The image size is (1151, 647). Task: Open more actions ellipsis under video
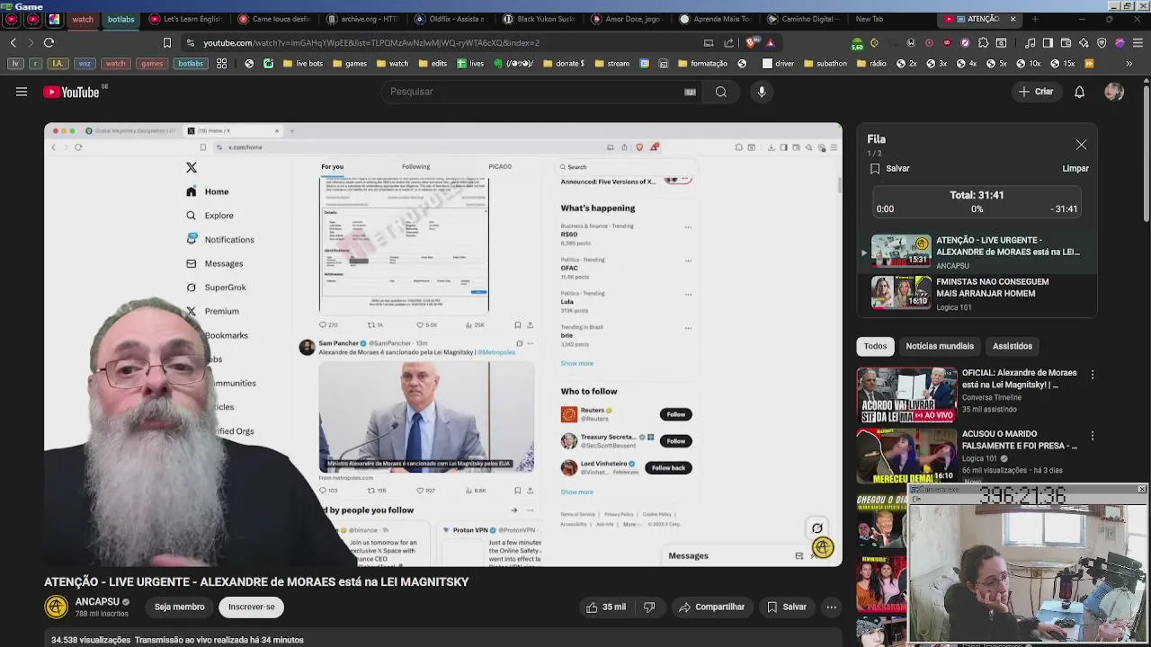tap(832, 607)
